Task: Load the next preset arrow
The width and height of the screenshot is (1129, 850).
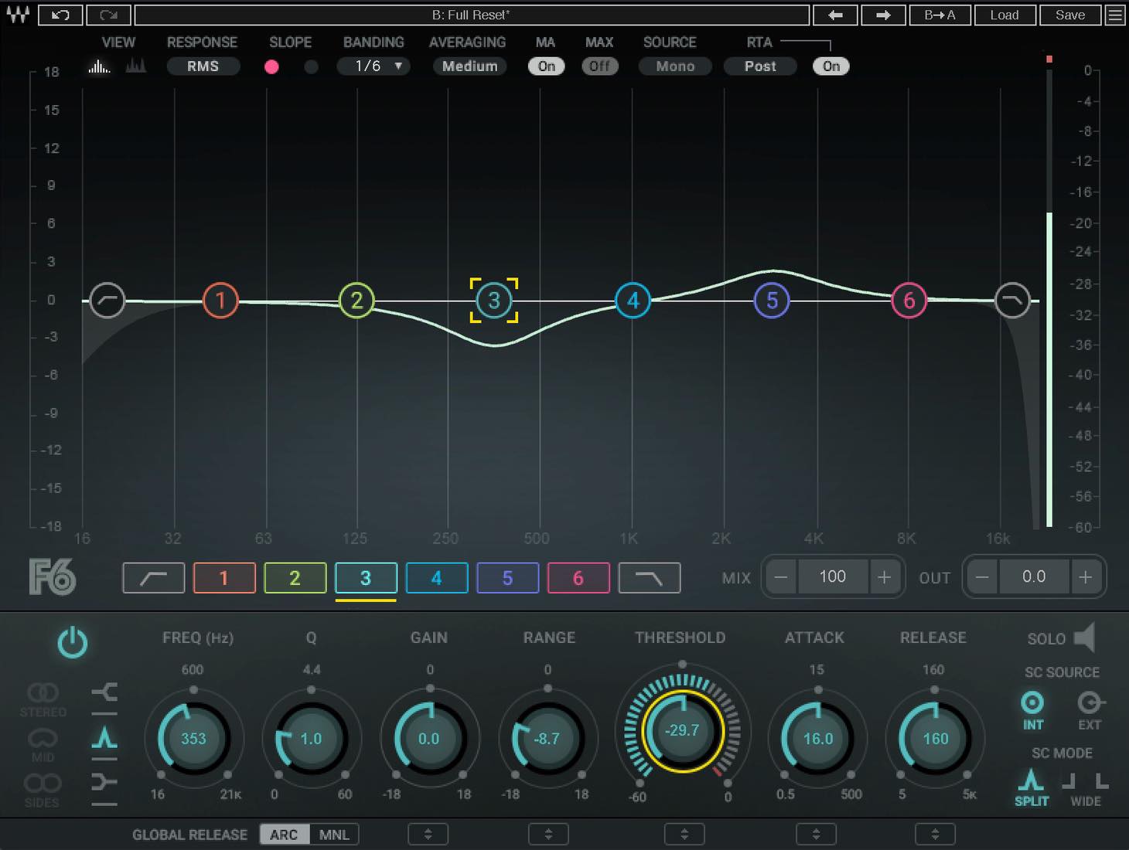Action: [883, 15]
